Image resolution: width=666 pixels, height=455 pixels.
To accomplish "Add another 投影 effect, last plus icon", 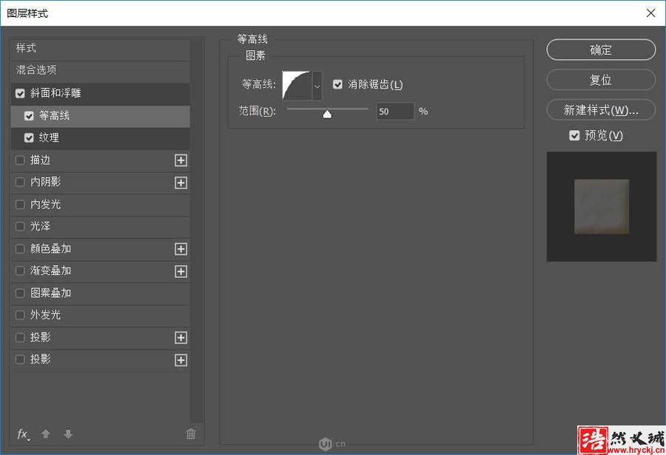I will point(181,360).
